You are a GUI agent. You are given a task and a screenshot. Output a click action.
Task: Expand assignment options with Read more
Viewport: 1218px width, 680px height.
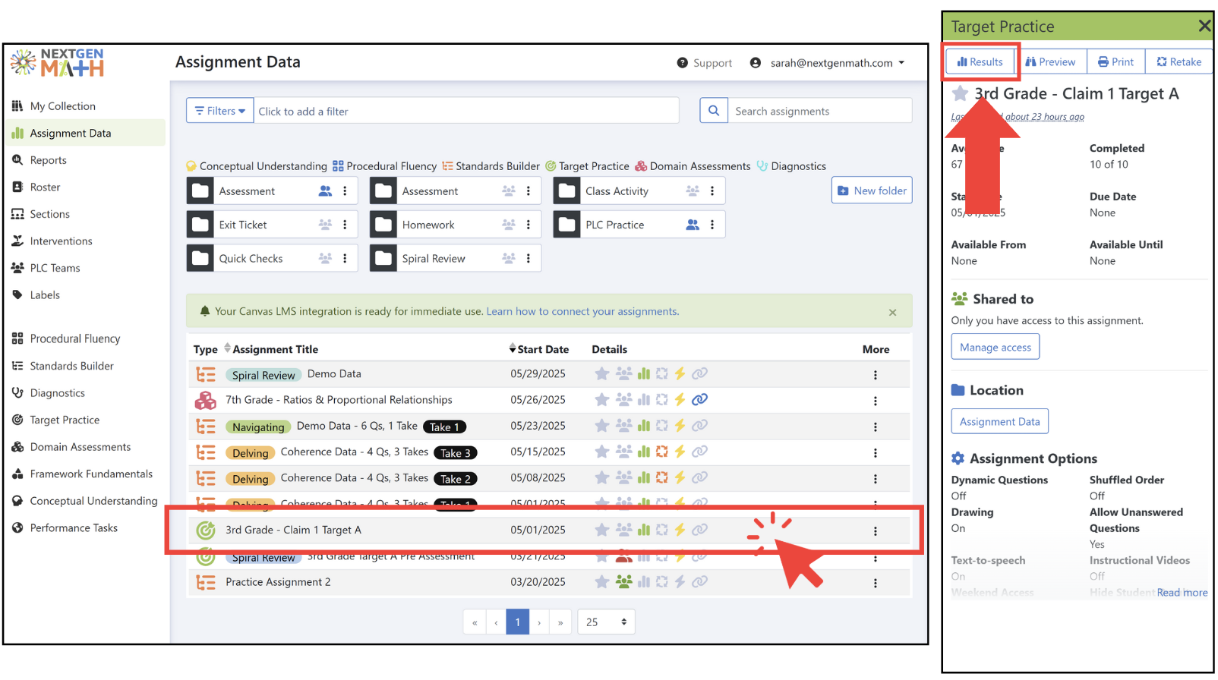tap(1182, 593)
